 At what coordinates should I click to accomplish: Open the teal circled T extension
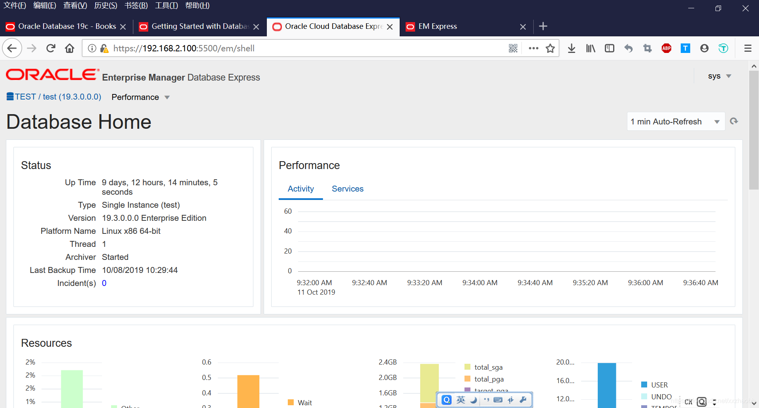(x=723, y=48)
